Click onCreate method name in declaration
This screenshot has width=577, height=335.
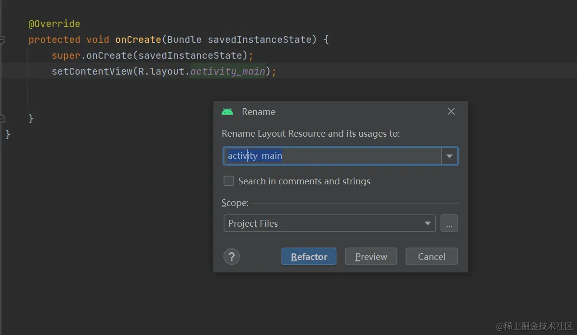tap(138, 40)
